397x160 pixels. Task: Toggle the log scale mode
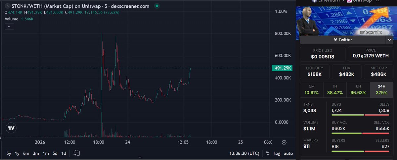tap(277, 153)
